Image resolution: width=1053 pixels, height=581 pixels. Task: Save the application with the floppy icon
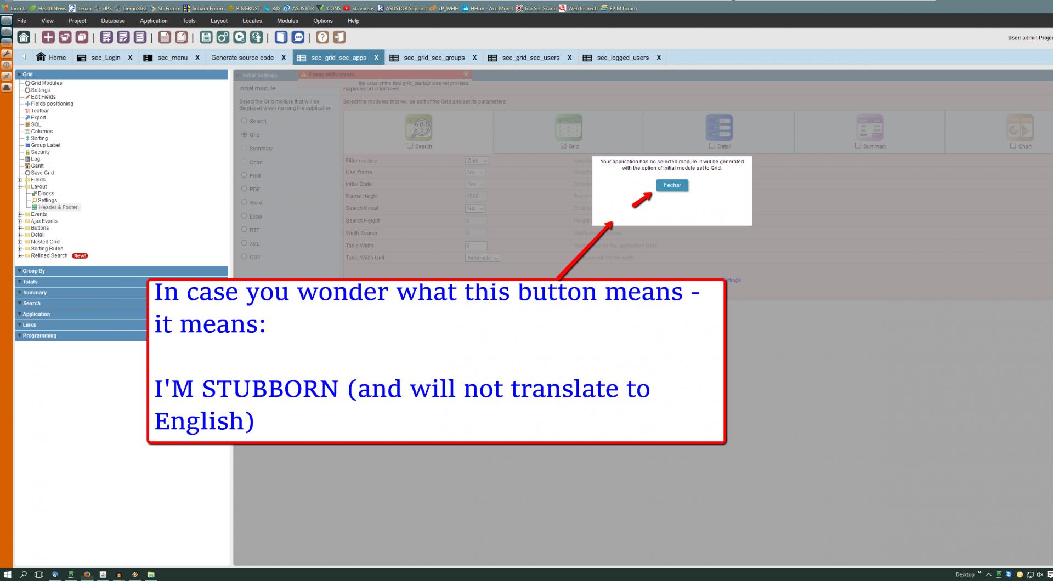(206, 37)
